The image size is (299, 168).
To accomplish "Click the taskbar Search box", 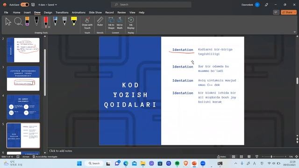I will tap(94, 163).
